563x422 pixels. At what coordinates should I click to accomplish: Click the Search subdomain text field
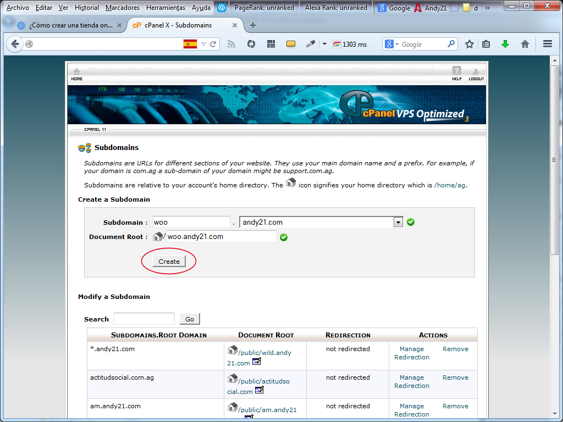144,319
